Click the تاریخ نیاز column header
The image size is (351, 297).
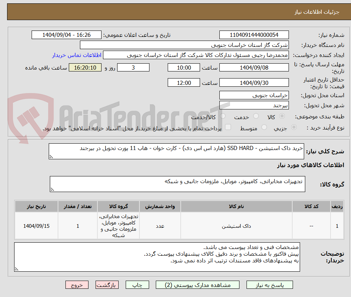tap(36, 207)
